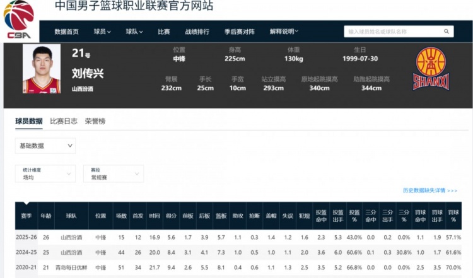Switch to 比赛日志 tab
The width and height of the screenshot is (473, 278).
pos(64,121)
